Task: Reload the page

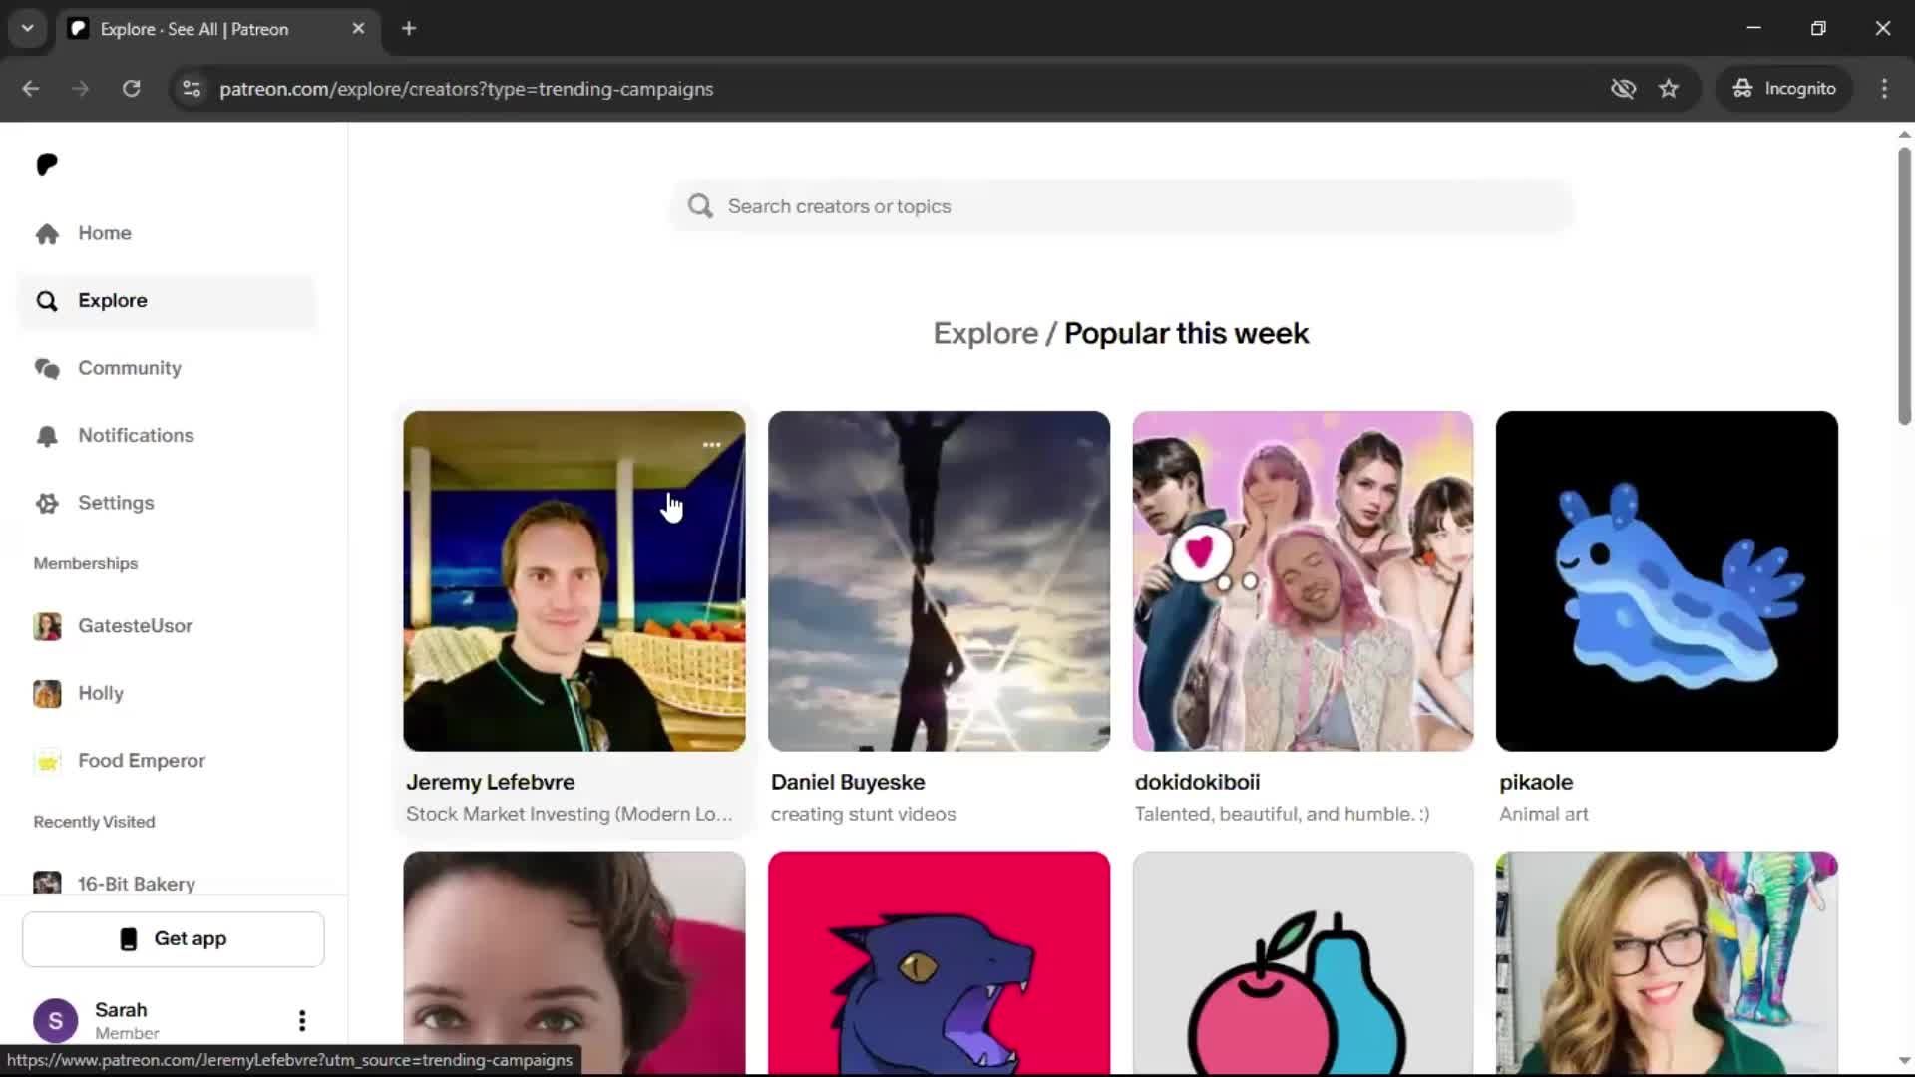Action: pyautogui.click(x=131, y=89)
